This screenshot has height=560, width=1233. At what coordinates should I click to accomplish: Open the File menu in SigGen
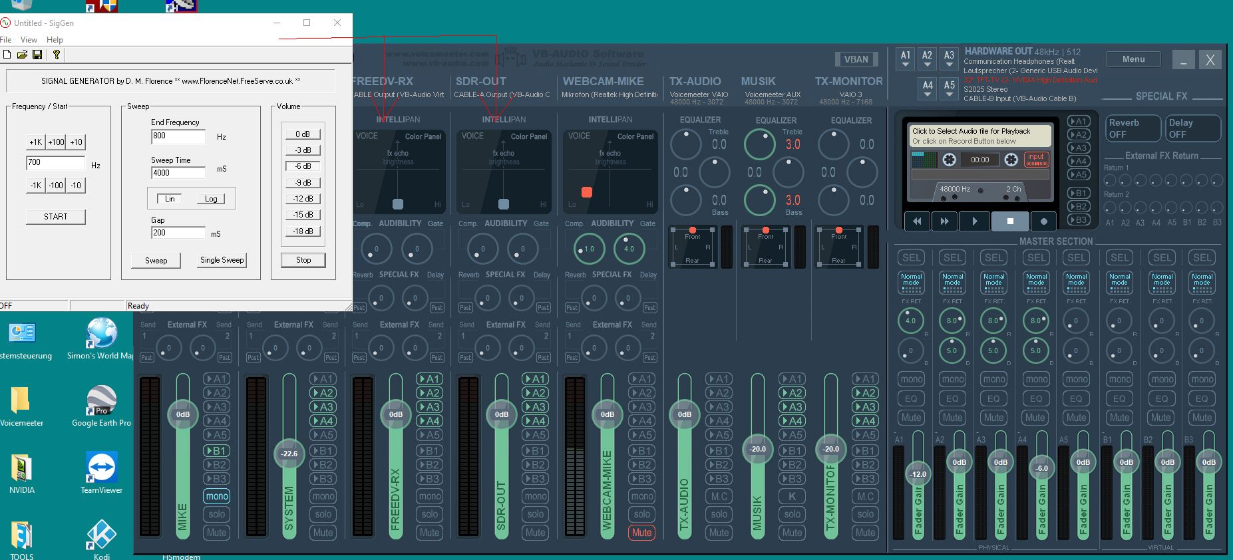(6, 40)
